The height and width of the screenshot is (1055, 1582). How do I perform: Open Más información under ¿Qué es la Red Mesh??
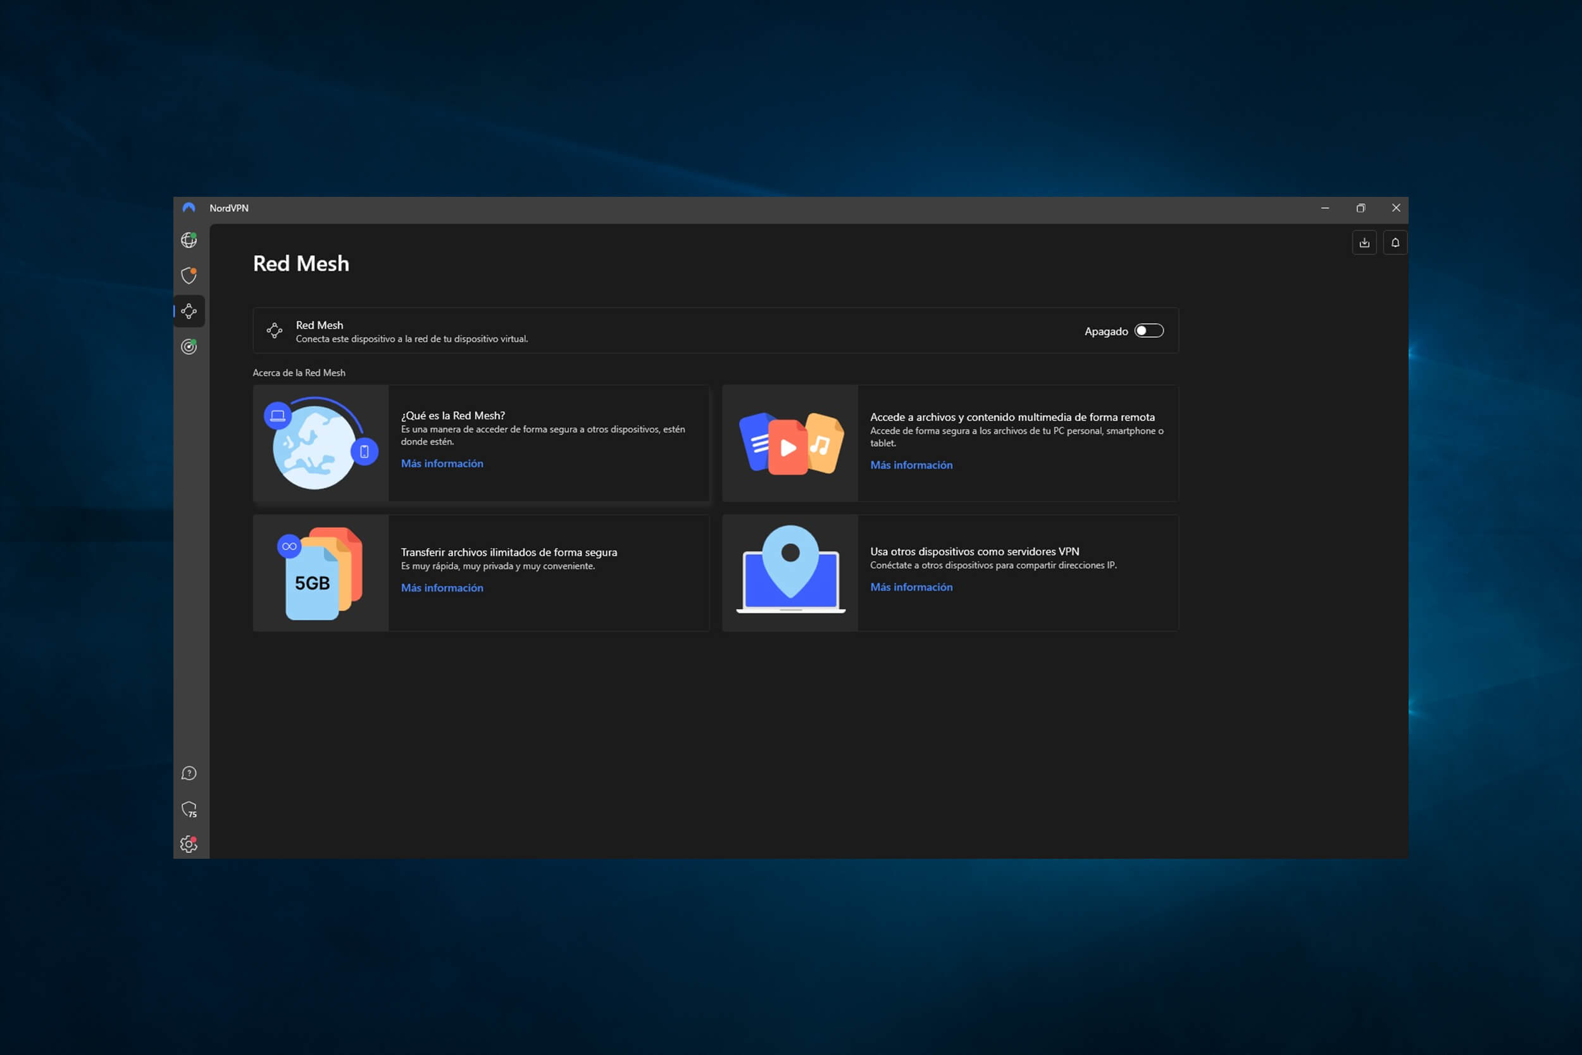[x=442, y=464]
